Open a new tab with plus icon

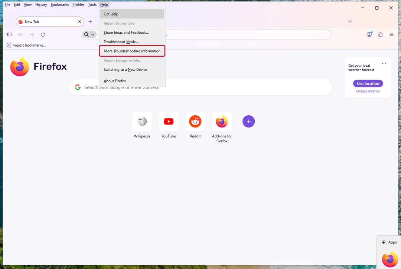[90, 21]
